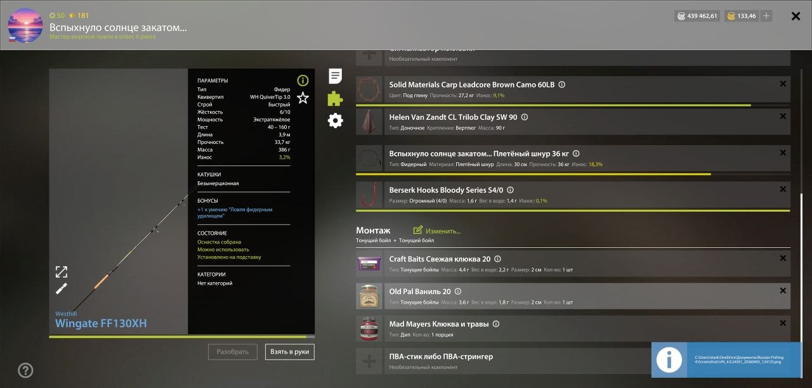
Task: Click the skill bonus Ловля фидерным удилищем link
Action: pyautogui.click(x=235, y=212)
